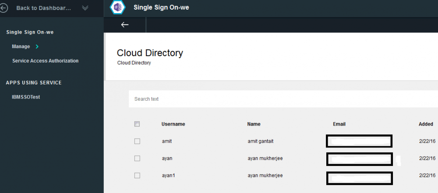Expand the double chevron next to Back to Dashboard

(x=85, y=8)
